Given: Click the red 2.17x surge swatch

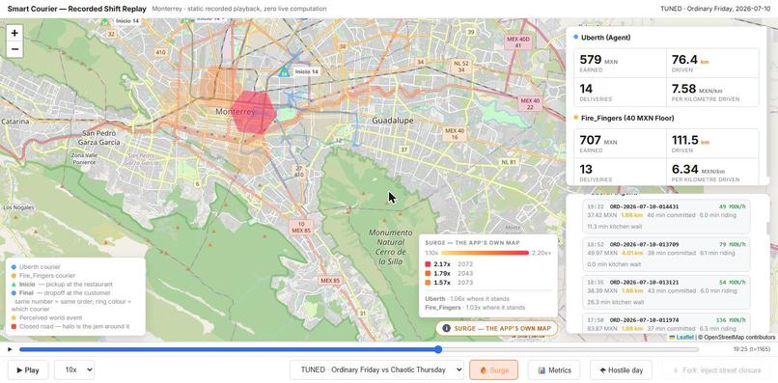Looking at the screenshot, I should [x=429, y=264].
